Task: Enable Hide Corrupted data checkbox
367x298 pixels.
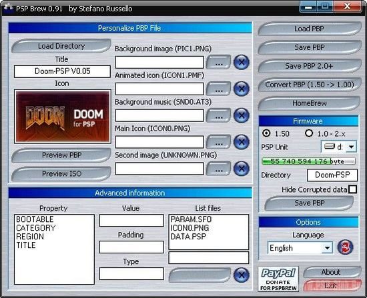Action: pyautogui.click(x=352, y=189)
